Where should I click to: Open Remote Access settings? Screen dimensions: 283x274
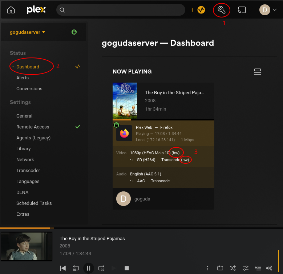[33, 127]
